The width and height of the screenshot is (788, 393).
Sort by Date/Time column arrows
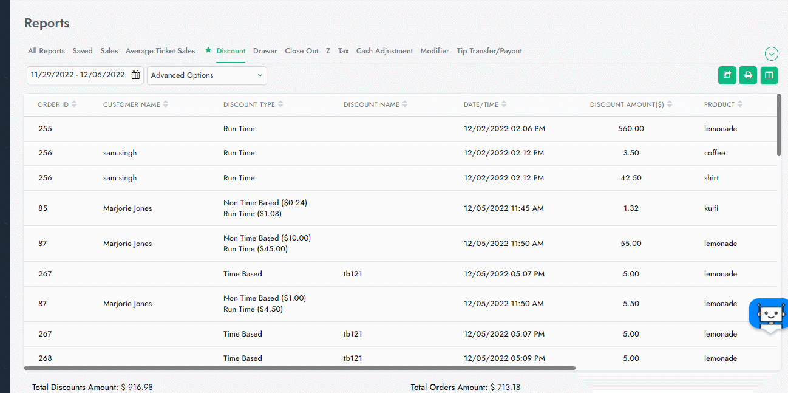[x=504, y=104]
